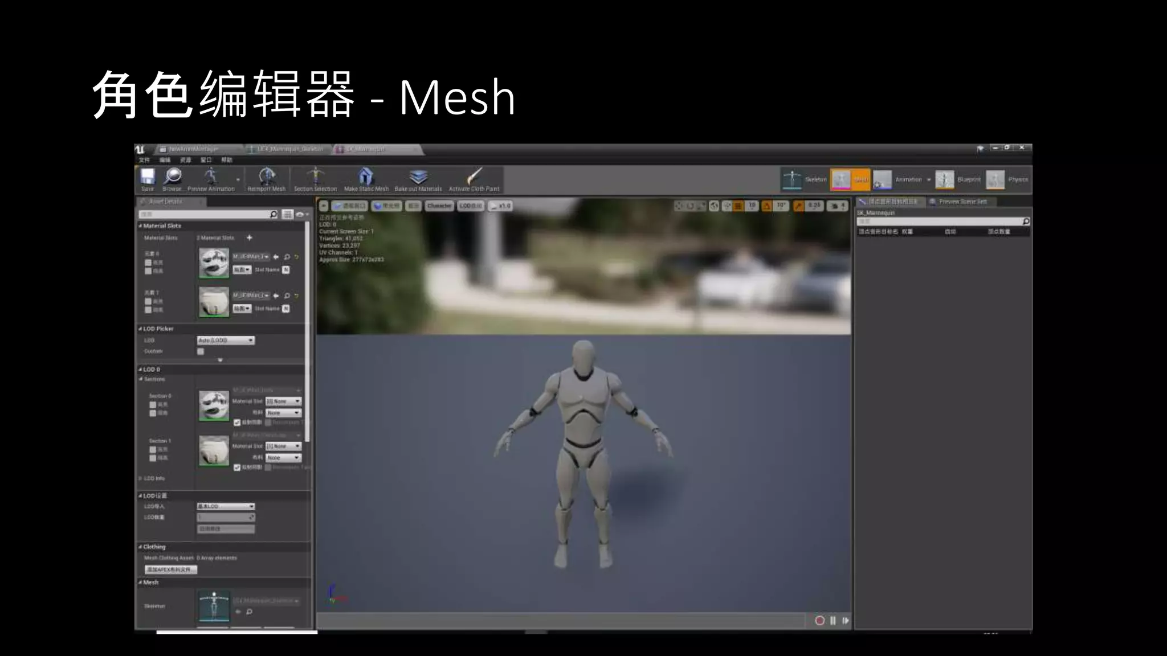Image resolution: width=1167 pixels, height=656 pixels.
Task: Click Bake out Materials icon
Action: 418,176
